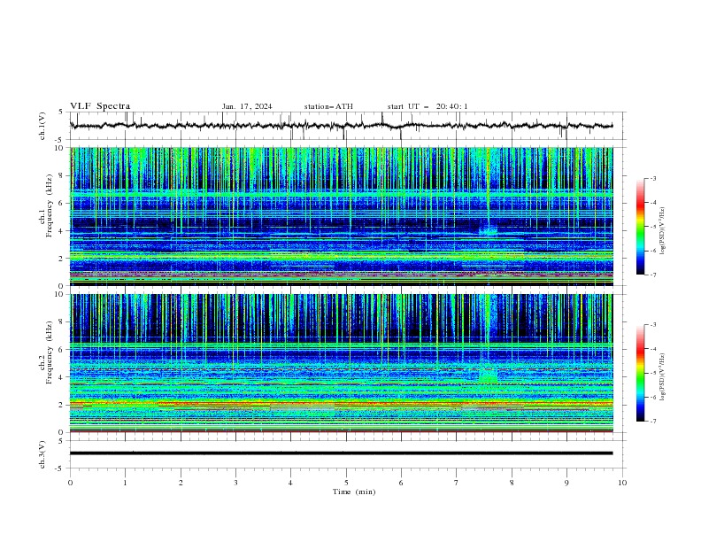Click the ch.1 spectrogram burst near 4 kHz

click(488, 231)
